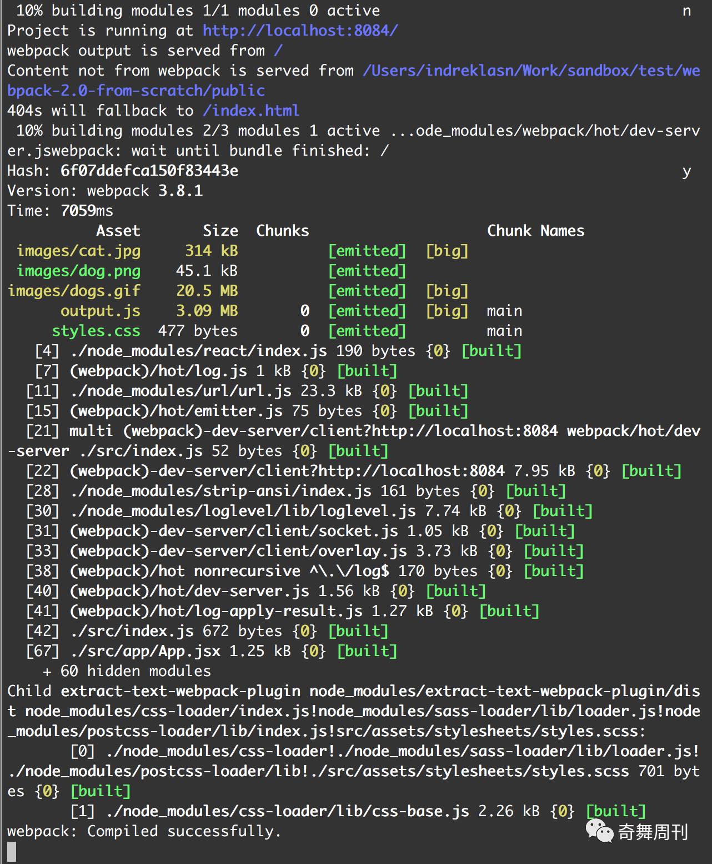Click the Time value 7059ms
Image resolution: width=712 pixels, height=864 pixels.
pos(87,211)
